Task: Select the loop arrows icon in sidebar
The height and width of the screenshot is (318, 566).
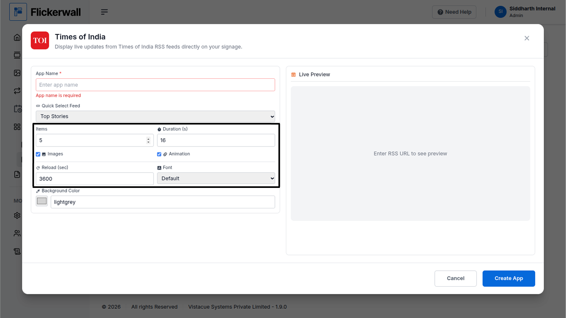Action: (17, 91)
